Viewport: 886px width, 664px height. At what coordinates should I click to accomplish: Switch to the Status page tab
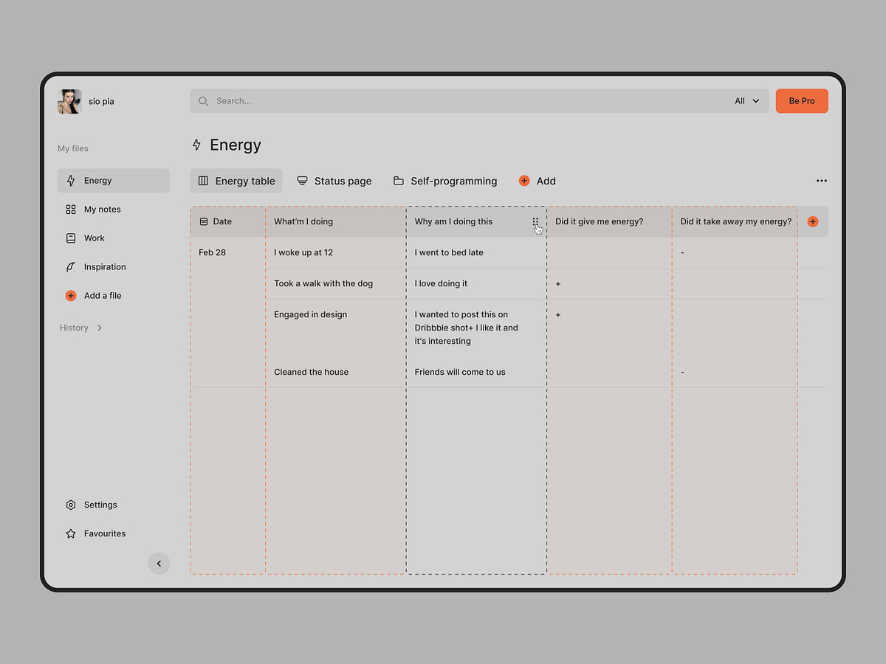(334, 181)
